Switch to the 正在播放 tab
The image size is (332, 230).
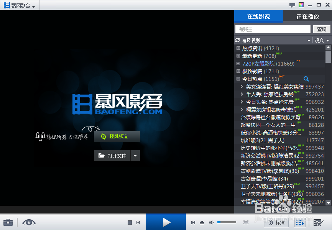click(307, 16)
